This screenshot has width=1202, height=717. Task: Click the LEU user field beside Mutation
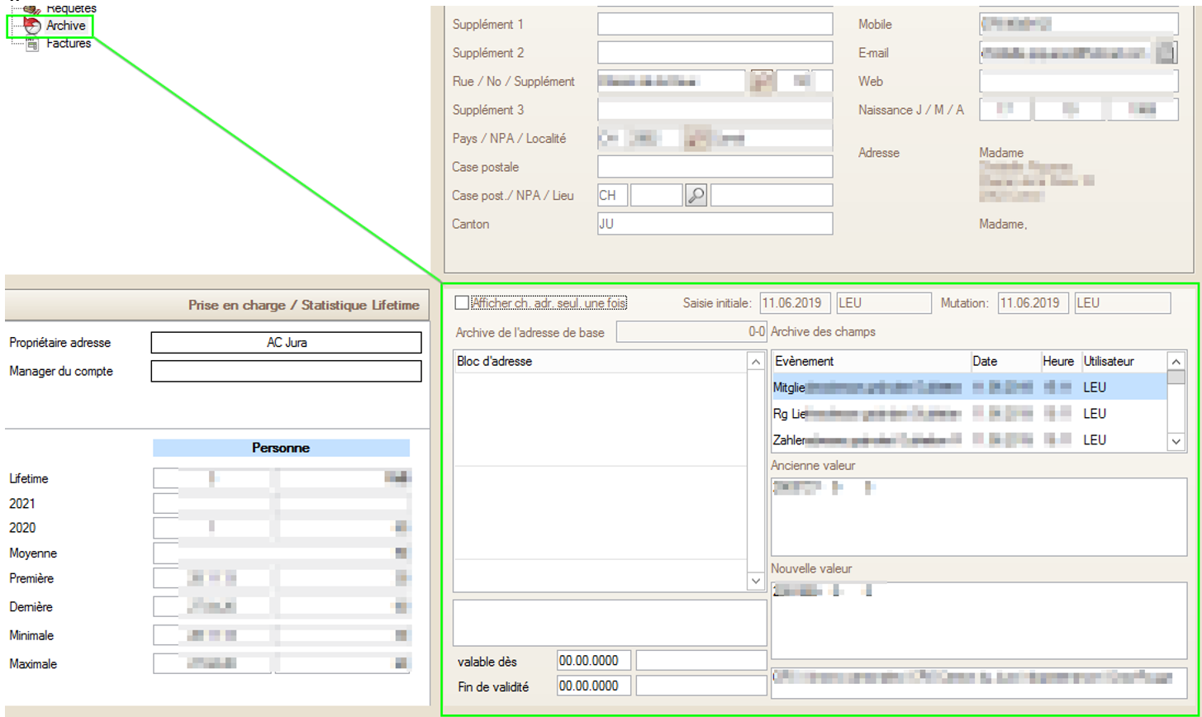[1123, 303]
